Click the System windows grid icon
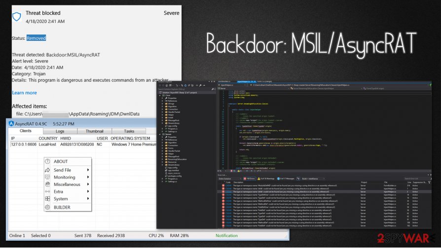Image resolution: width=441 pixels, height=248 pixels. (47, 199)
